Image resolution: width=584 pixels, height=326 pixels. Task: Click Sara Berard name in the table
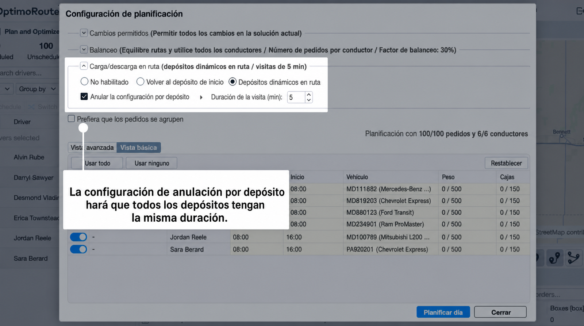pyautogui.click(x=187, y=249)
